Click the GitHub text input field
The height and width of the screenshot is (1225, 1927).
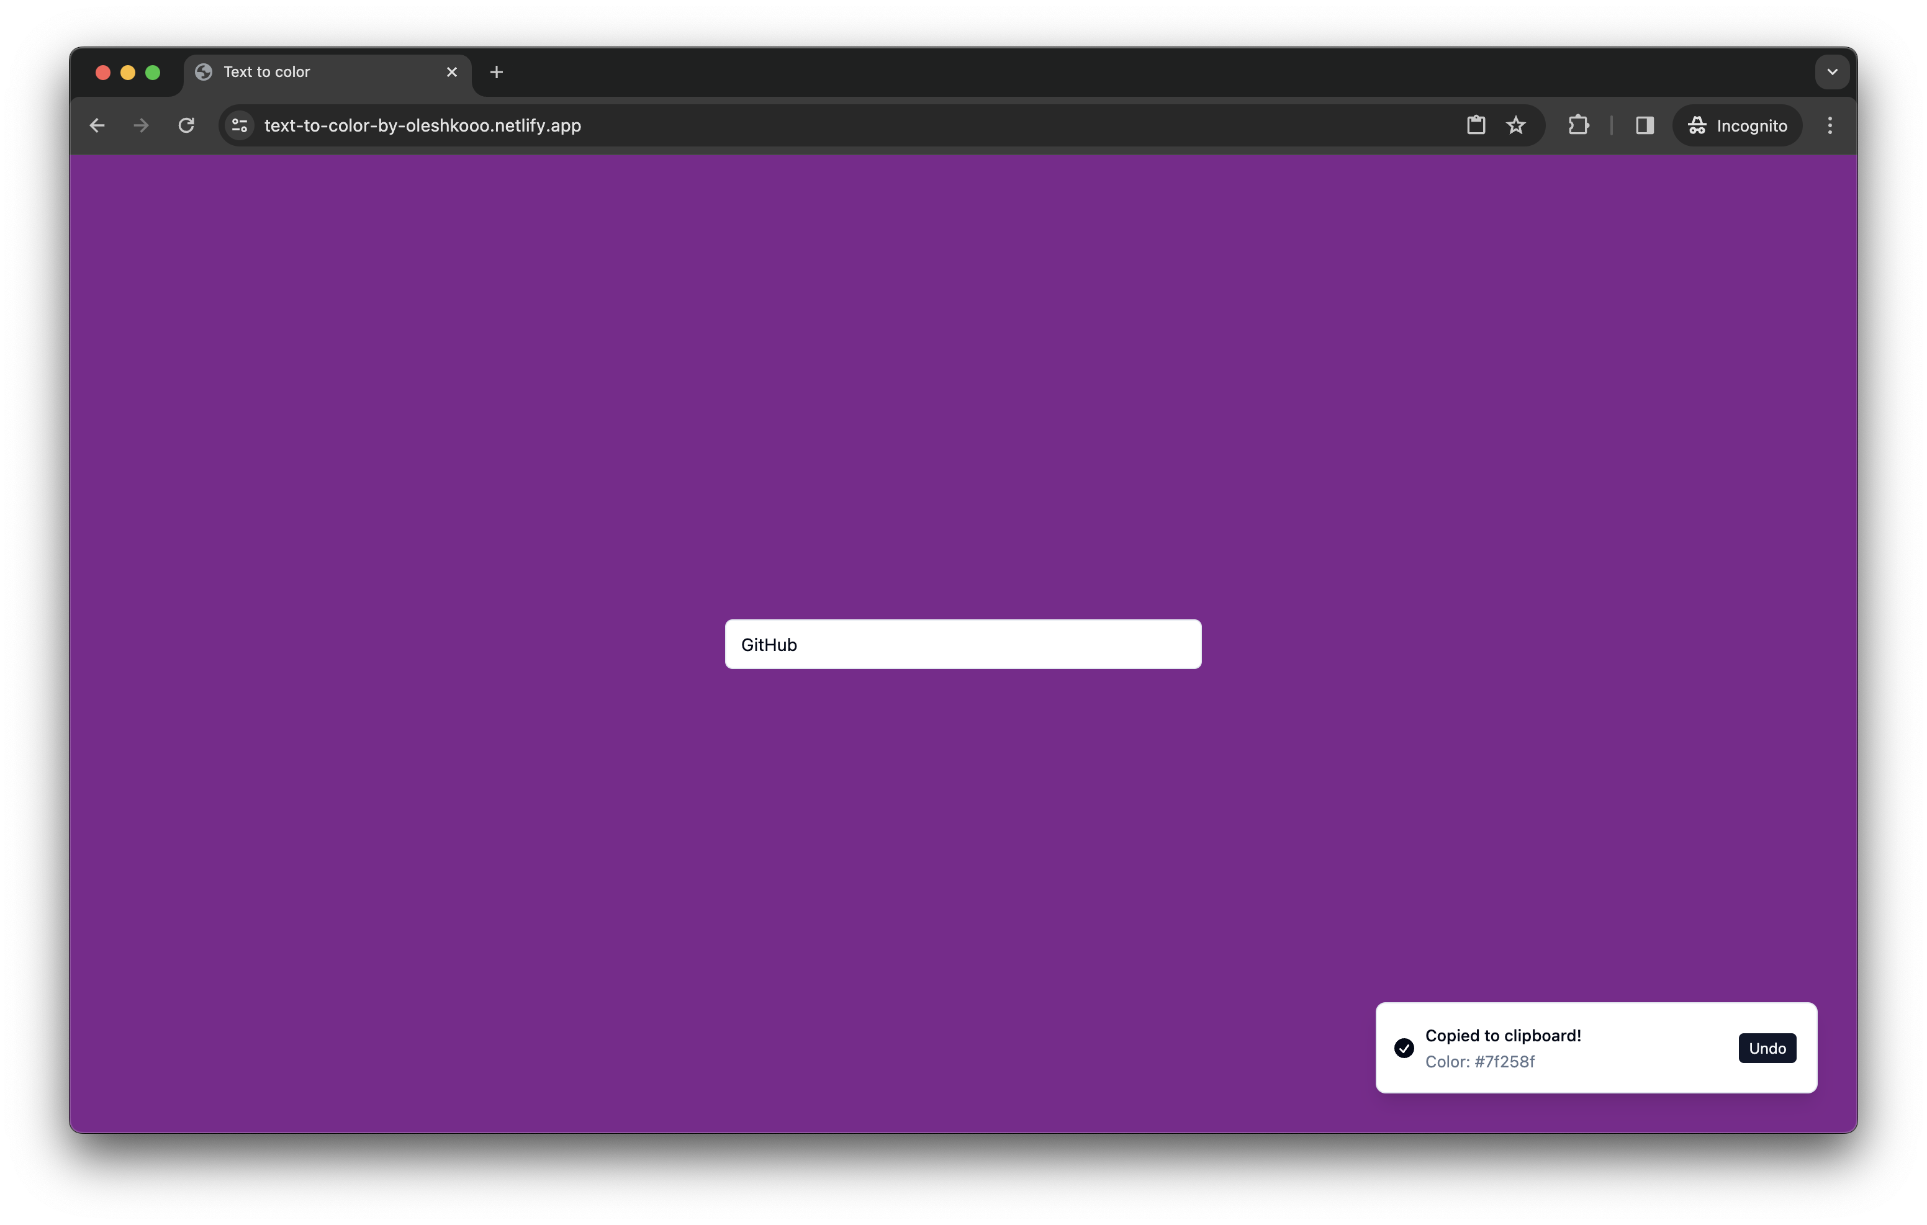point(963,644)
